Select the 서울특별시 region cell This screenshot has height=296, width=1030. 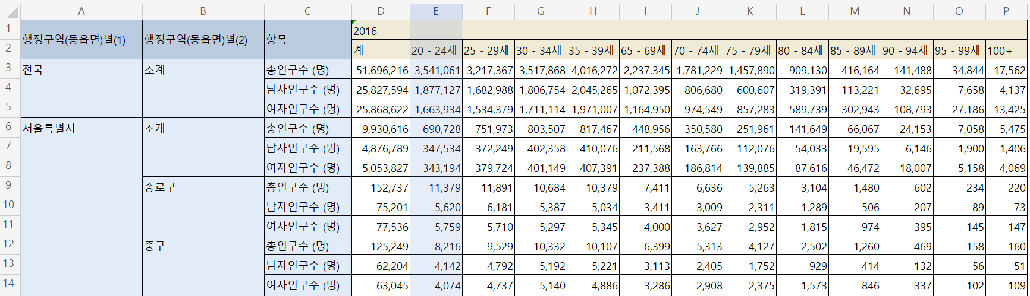81,206
